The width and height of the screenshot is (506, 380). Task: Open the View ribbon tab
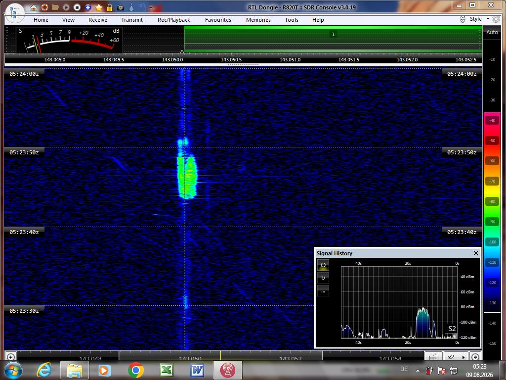[68, 20]
